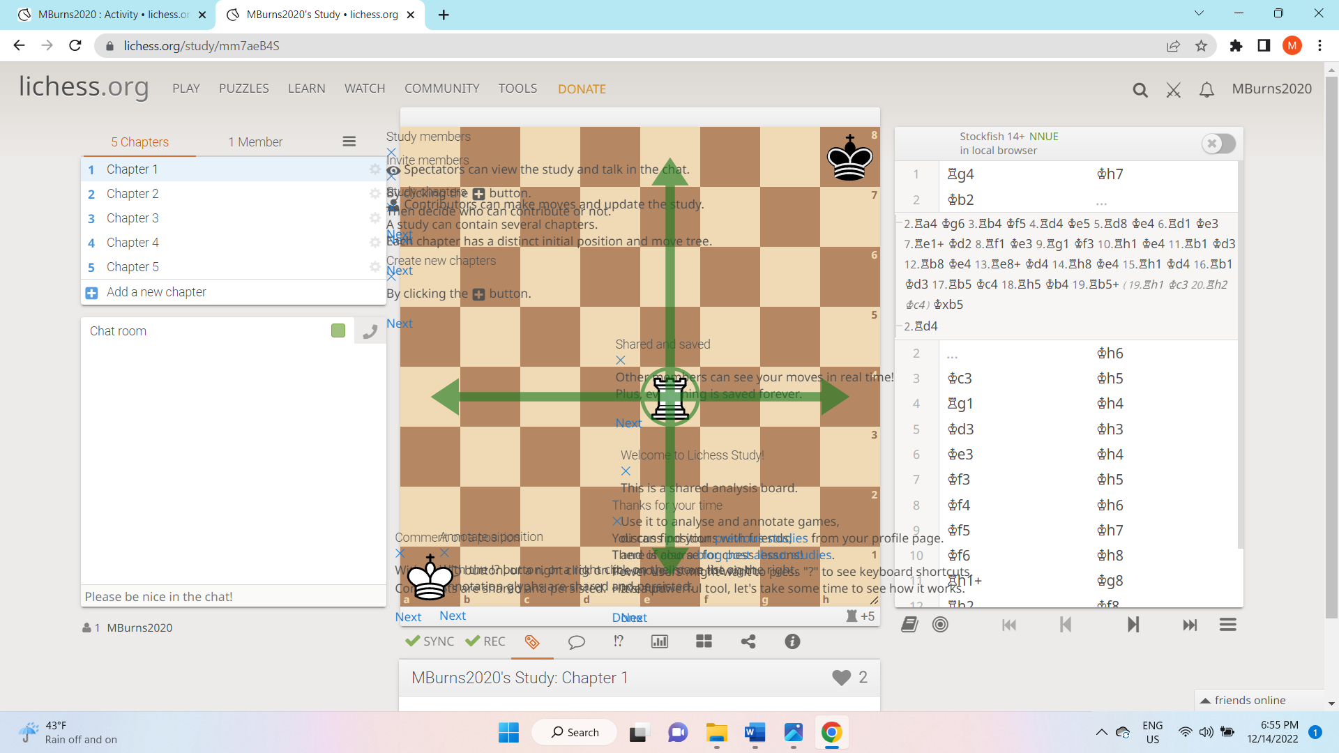This screenshot has width=1339, height=753.
Task: Switch off the Stockfish engine toggle
Action: coord(1219,144)
